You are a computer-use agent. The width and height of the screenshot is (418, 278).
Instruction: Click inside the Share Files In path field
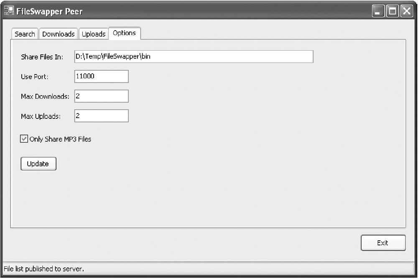pyautogui.click(x=194, y=57)
